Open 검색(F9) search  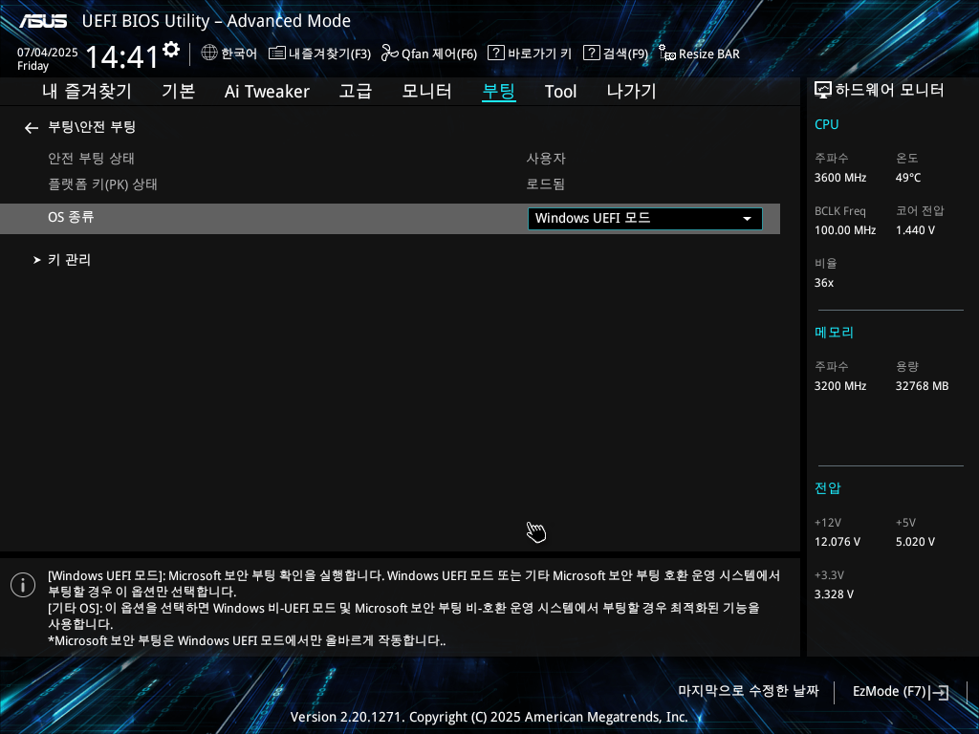click(616, 54)
